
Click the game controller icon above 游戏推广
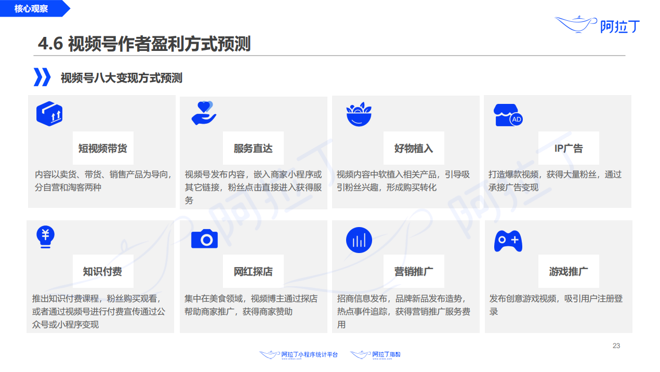point(508,241)
